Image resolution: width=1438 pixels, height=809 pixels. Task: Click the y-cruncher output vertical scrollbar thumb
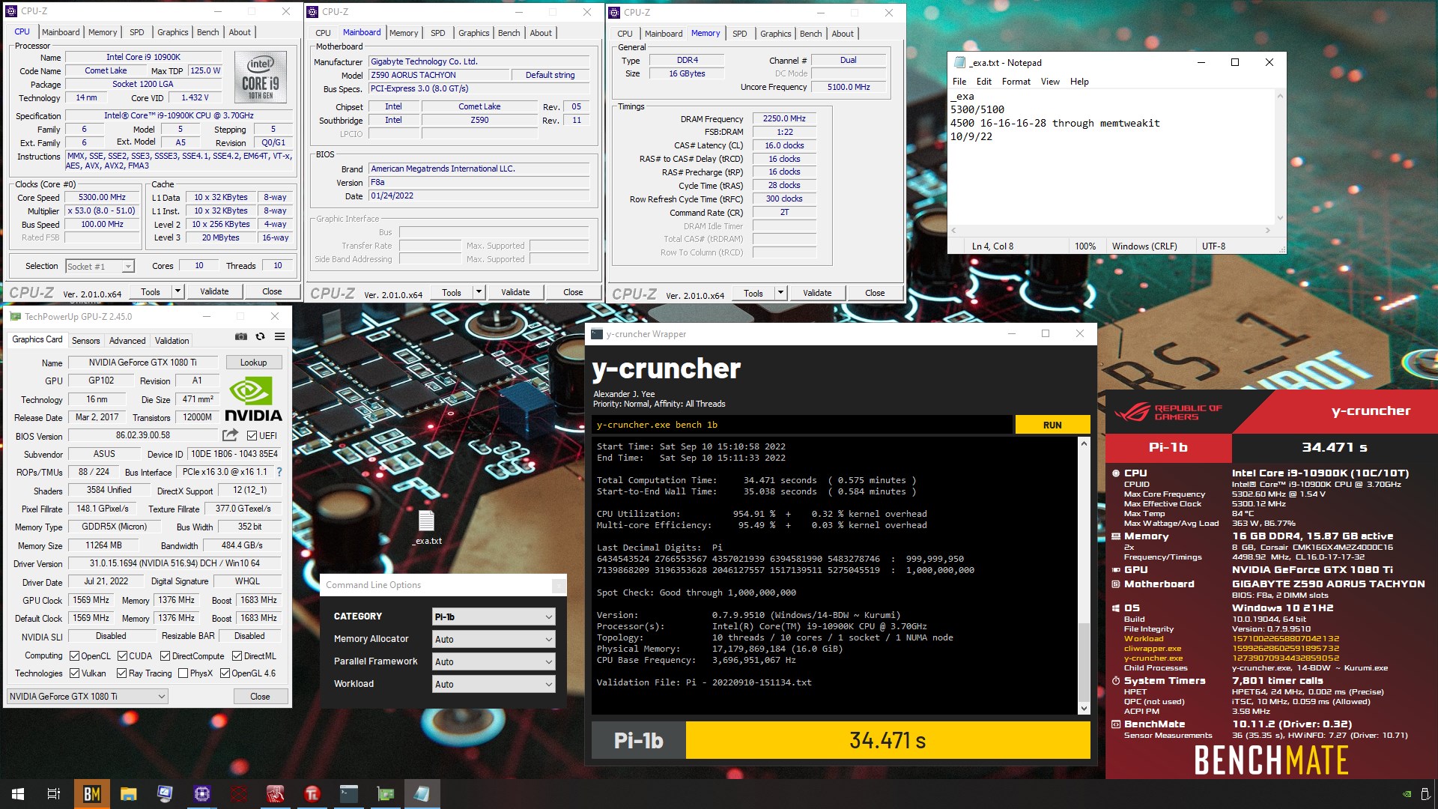coord(1084,662)
